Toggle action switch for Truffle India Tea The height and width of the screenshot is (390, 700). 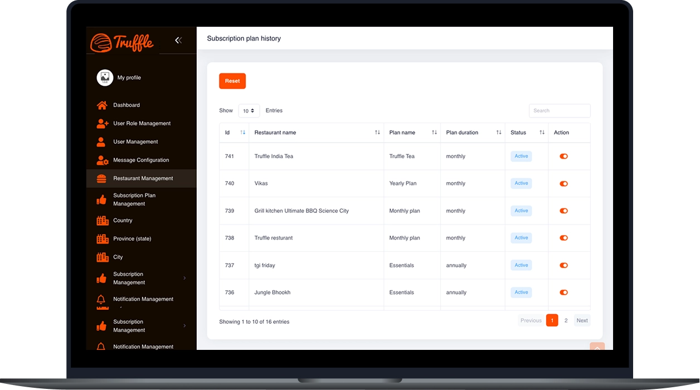point(563,157)
